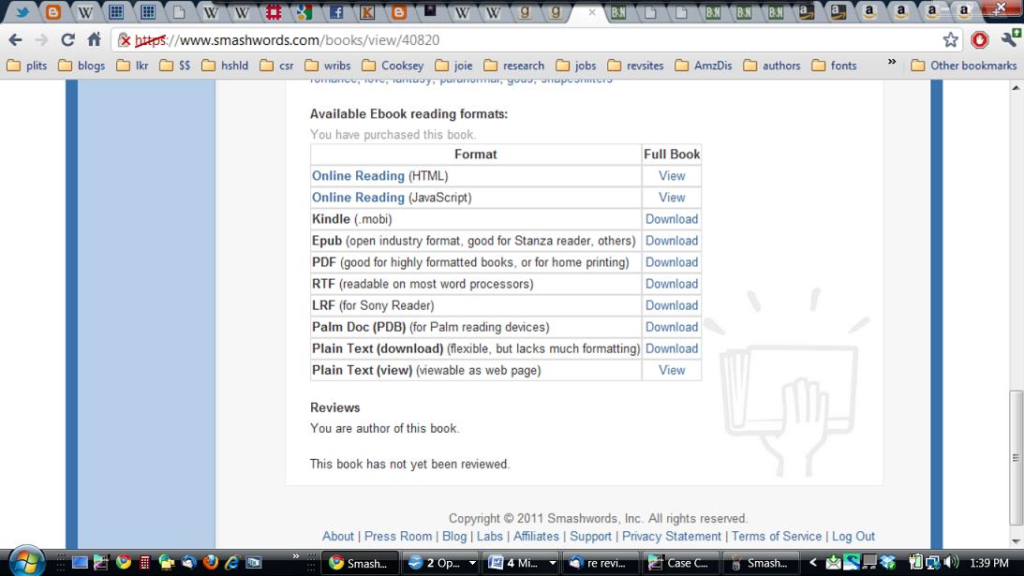This screenshot has height=576, width=1024.
Task: Launch Chrome from the Quick Launch bar
Action: point(123,562)
